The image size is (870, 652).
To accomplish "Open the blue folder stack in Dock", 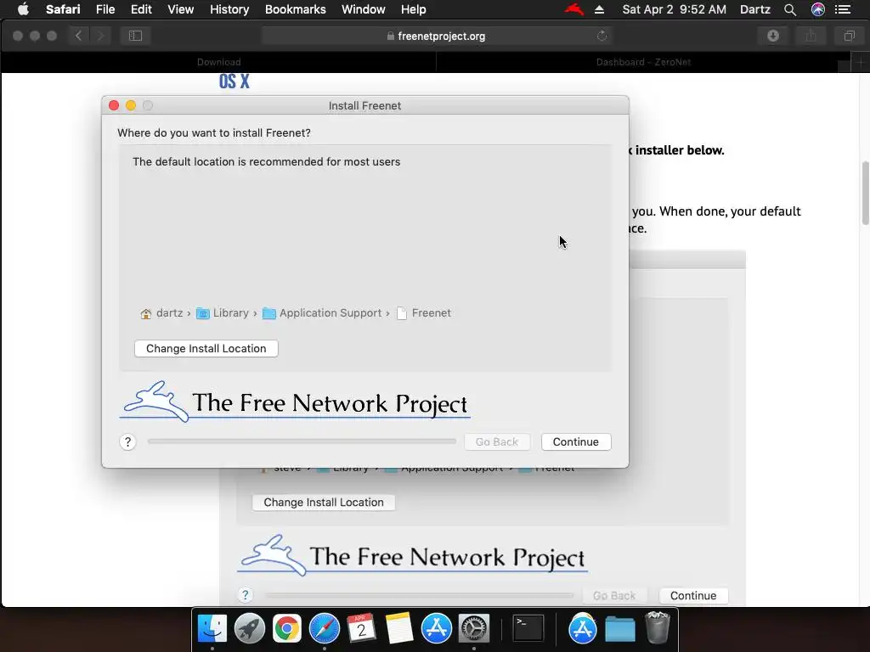I will [619, 629].
